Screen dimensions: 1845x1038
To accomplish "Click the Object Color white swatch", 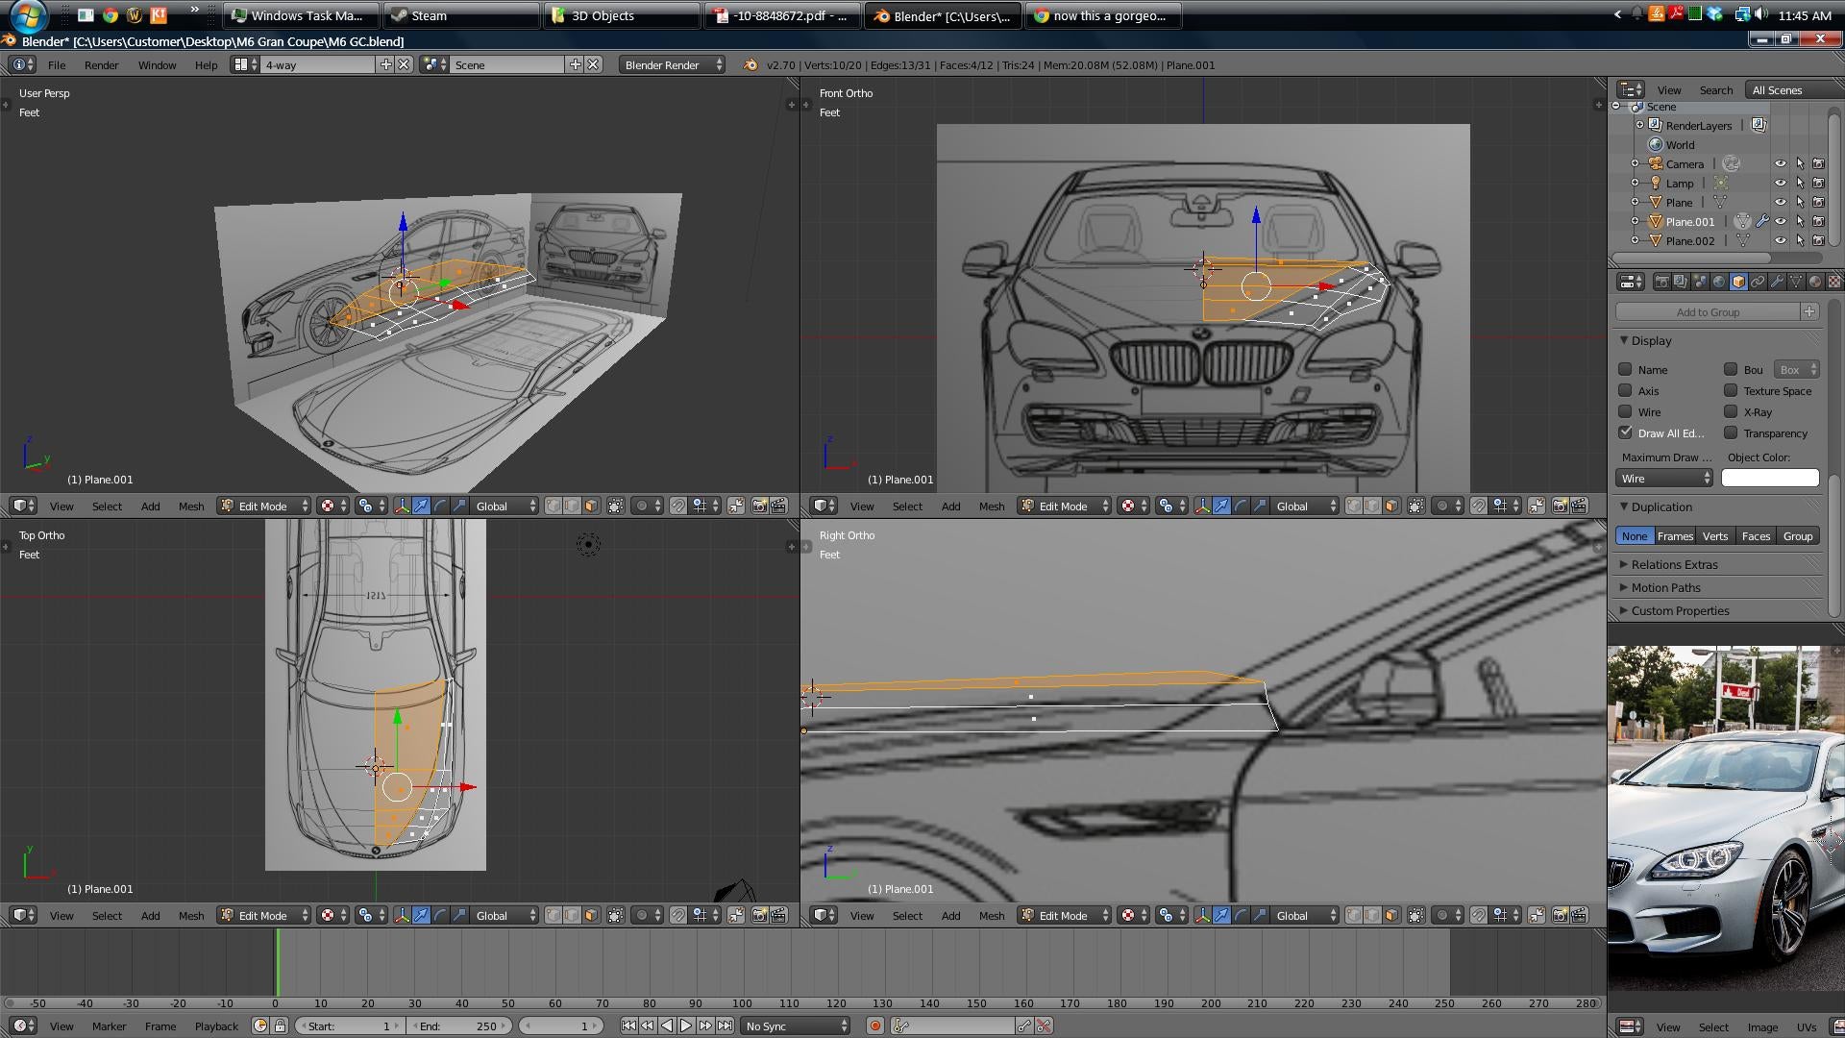I will coord(1770,478).
